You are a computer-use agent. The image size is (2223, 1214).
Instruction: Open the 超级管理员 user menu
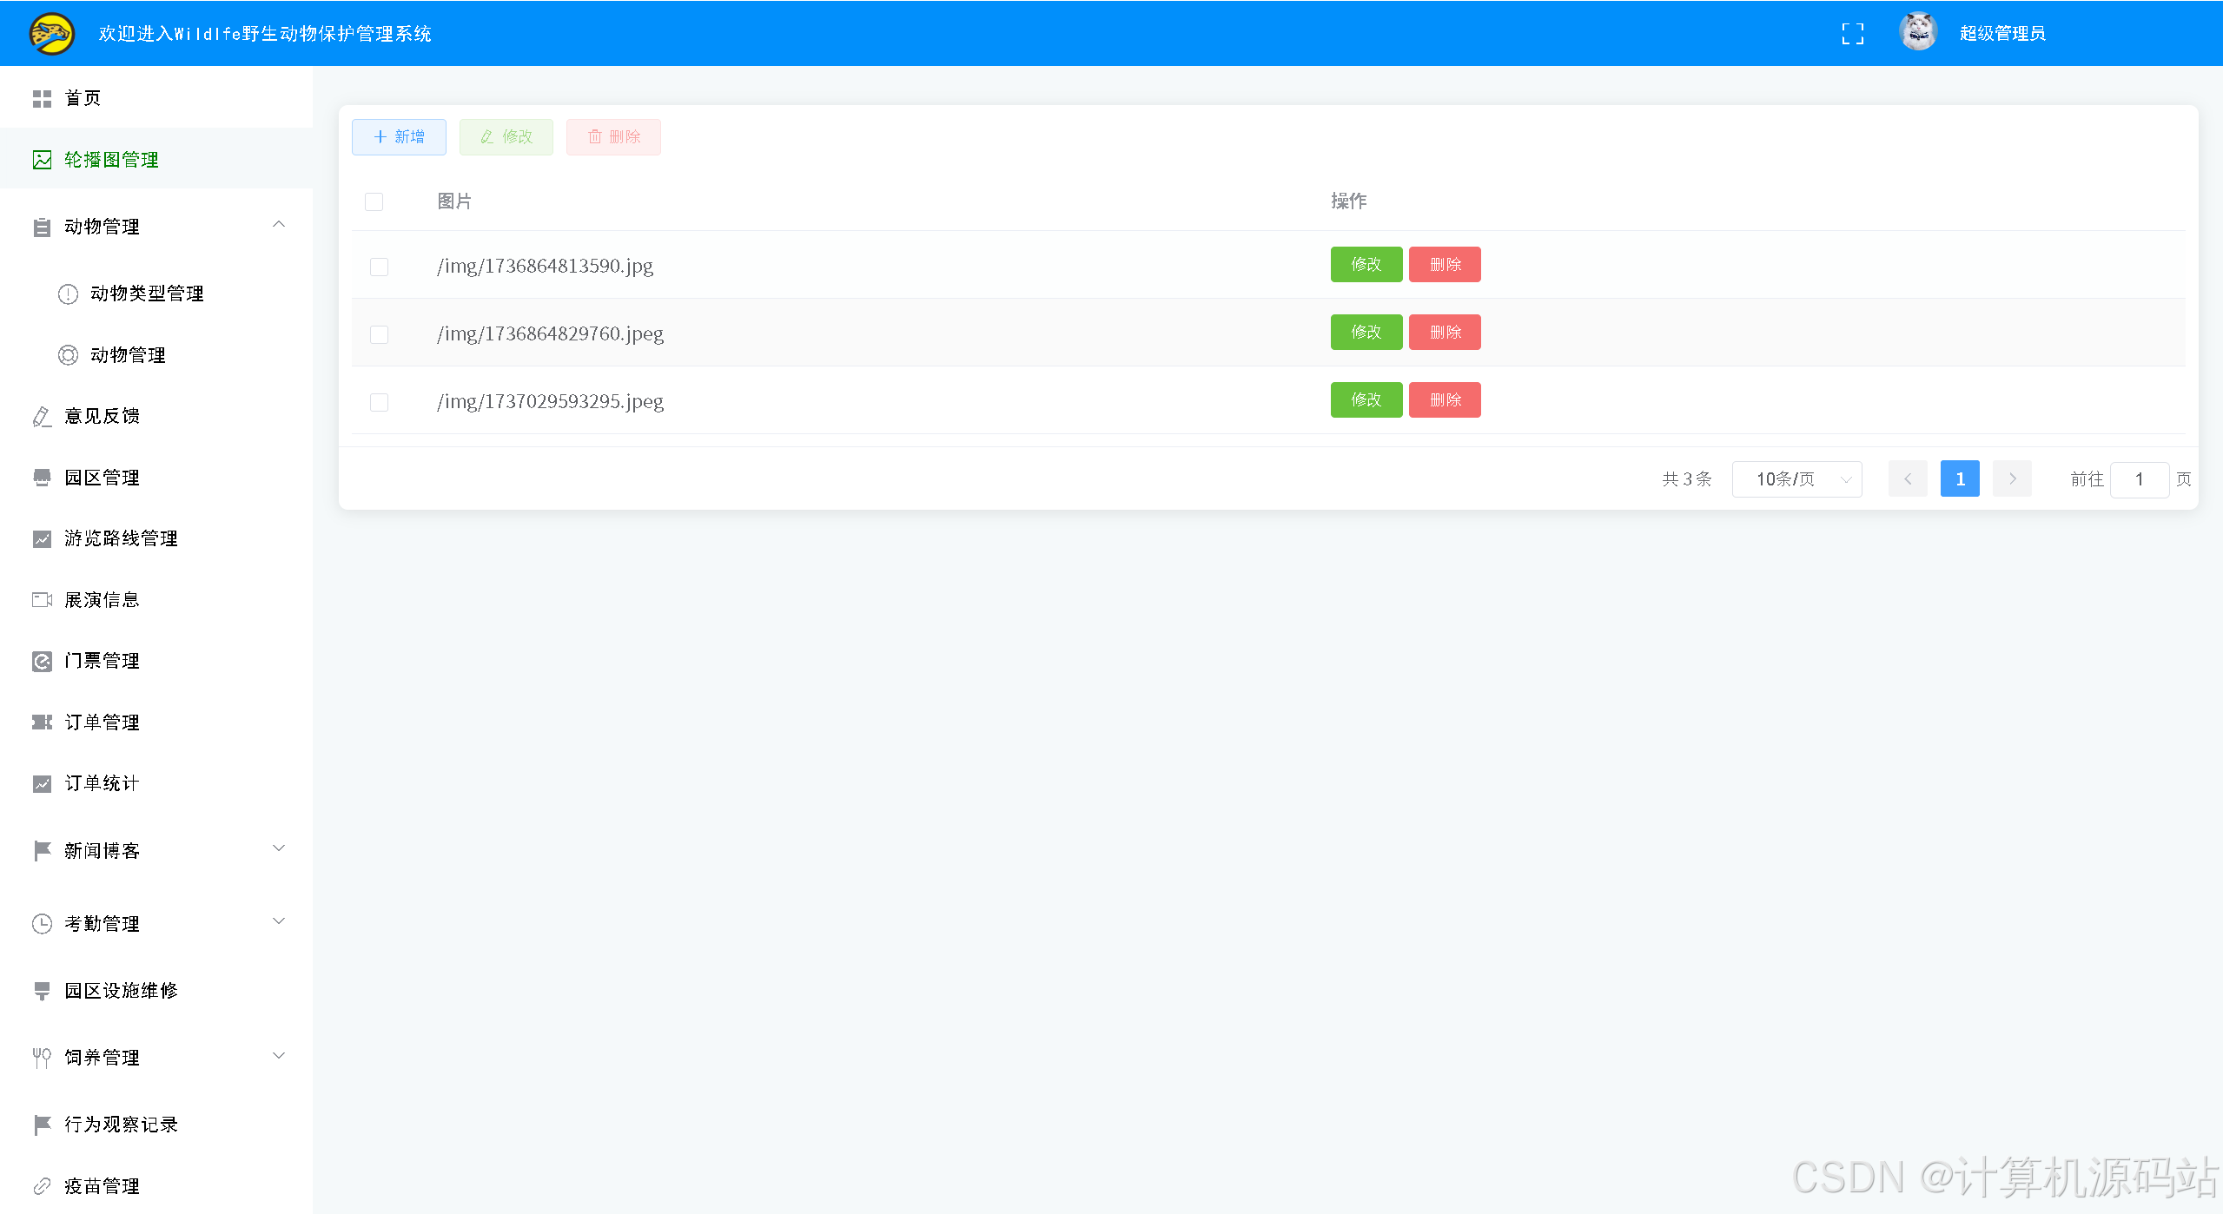2002,33
